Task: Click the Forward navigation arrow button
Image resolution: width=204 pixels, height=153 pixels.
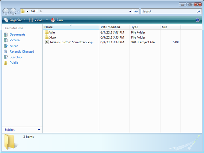Action: coord(13,11)
